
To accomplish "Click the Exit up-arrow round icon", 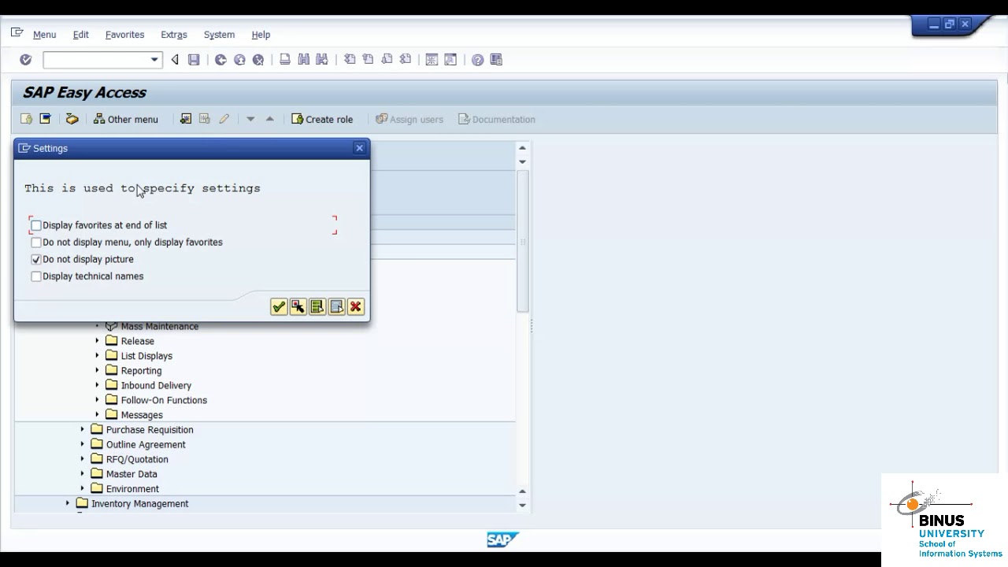I will pos(239,60).
